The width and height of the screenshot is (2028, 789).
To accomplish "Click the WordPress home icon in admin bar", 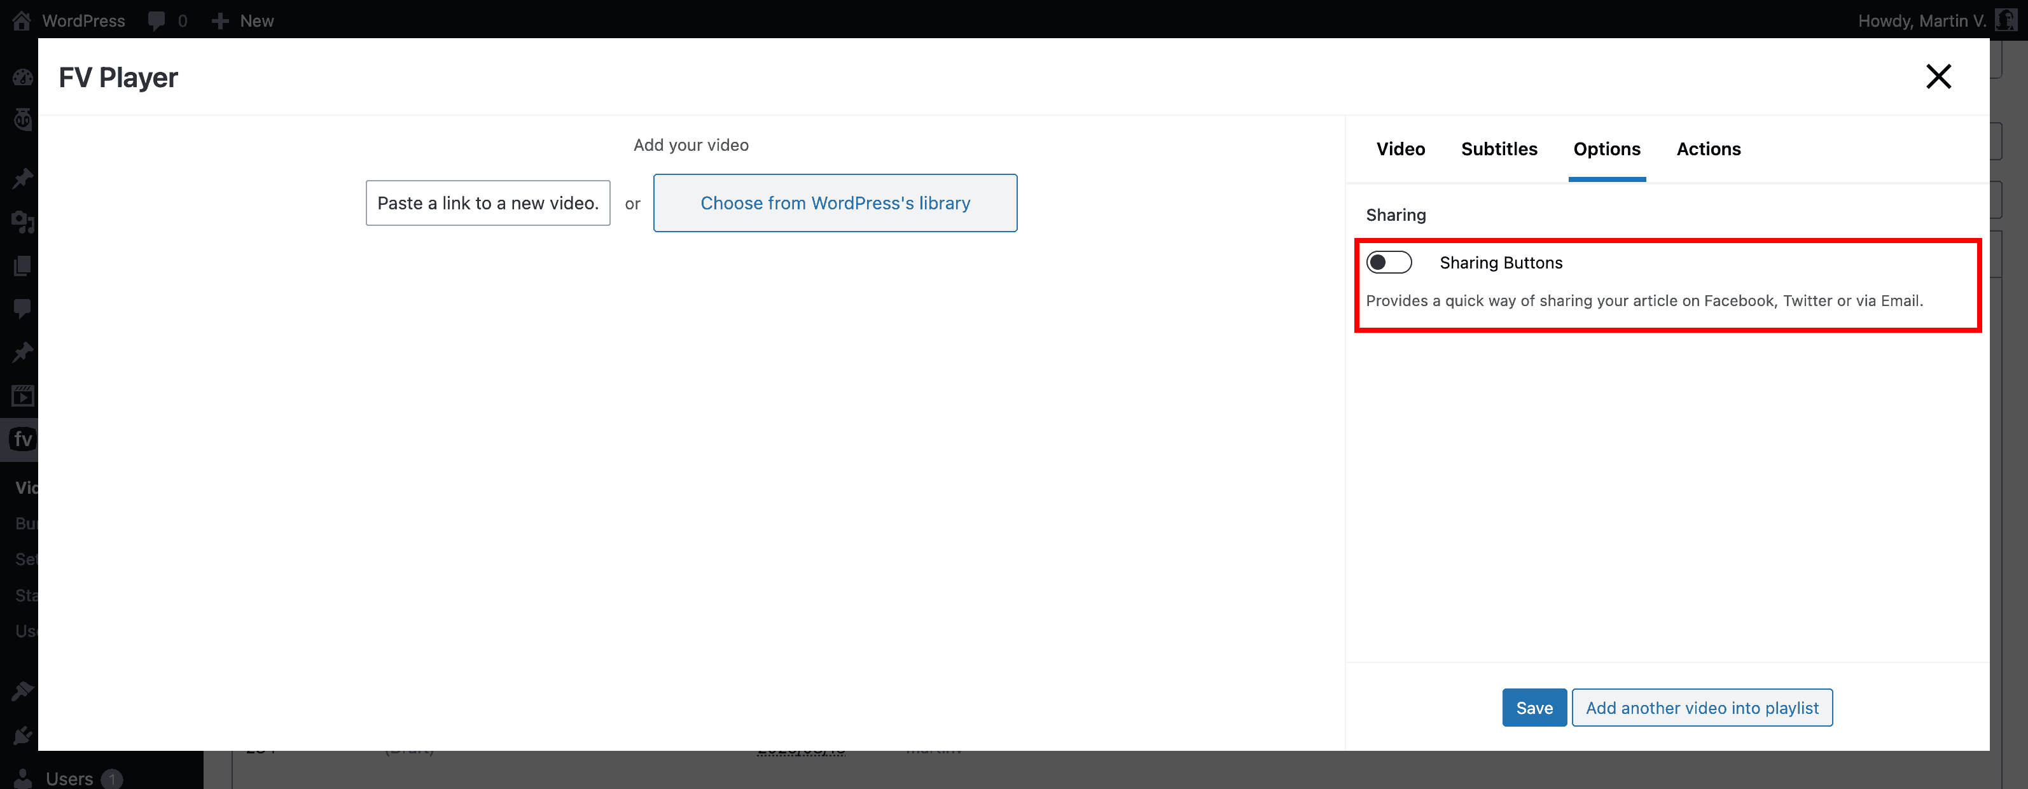I will (x=21, y=20).
